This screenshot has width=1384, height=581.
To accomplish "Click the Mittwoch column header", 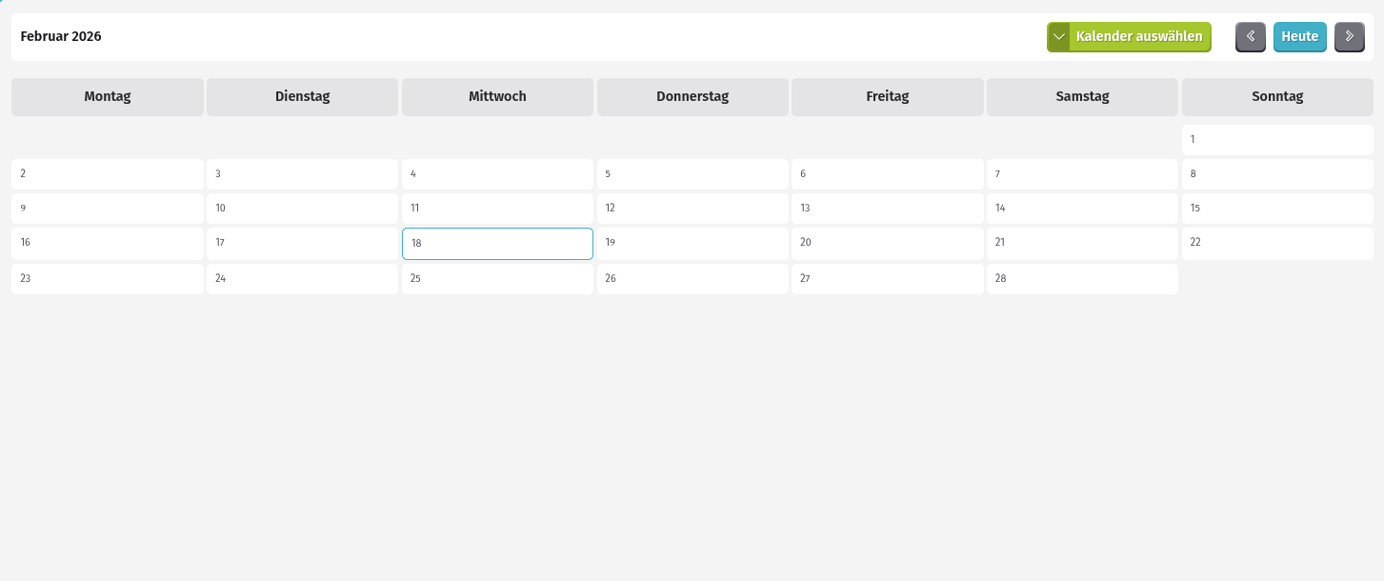I will (x=497, y=97).
